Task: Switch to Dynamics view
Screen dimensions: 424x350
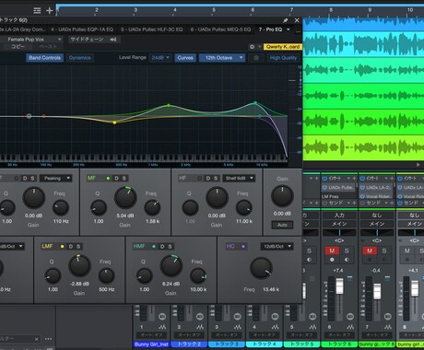Action: coord(80,58)
